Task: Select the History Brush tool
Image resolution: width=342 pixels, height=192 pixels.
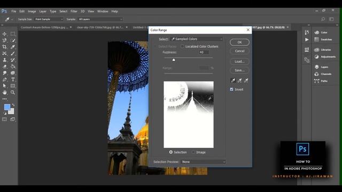Action: point(13,60)
